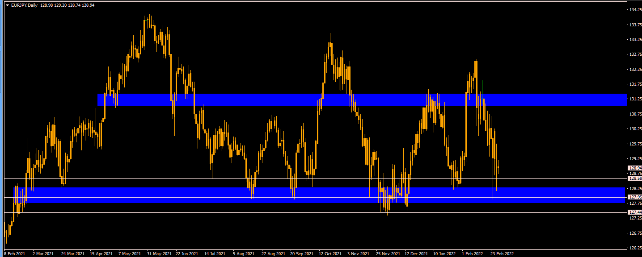This screenshot has width=642, height=257.
Task: Click the 130.75 price scale label
Action: coord(635,114)
